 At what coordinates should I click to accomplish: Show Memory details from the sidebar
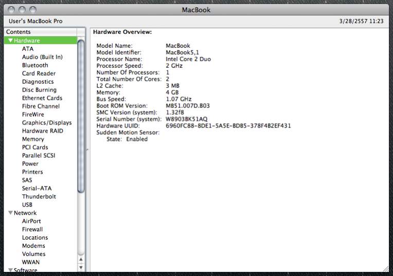33,139
